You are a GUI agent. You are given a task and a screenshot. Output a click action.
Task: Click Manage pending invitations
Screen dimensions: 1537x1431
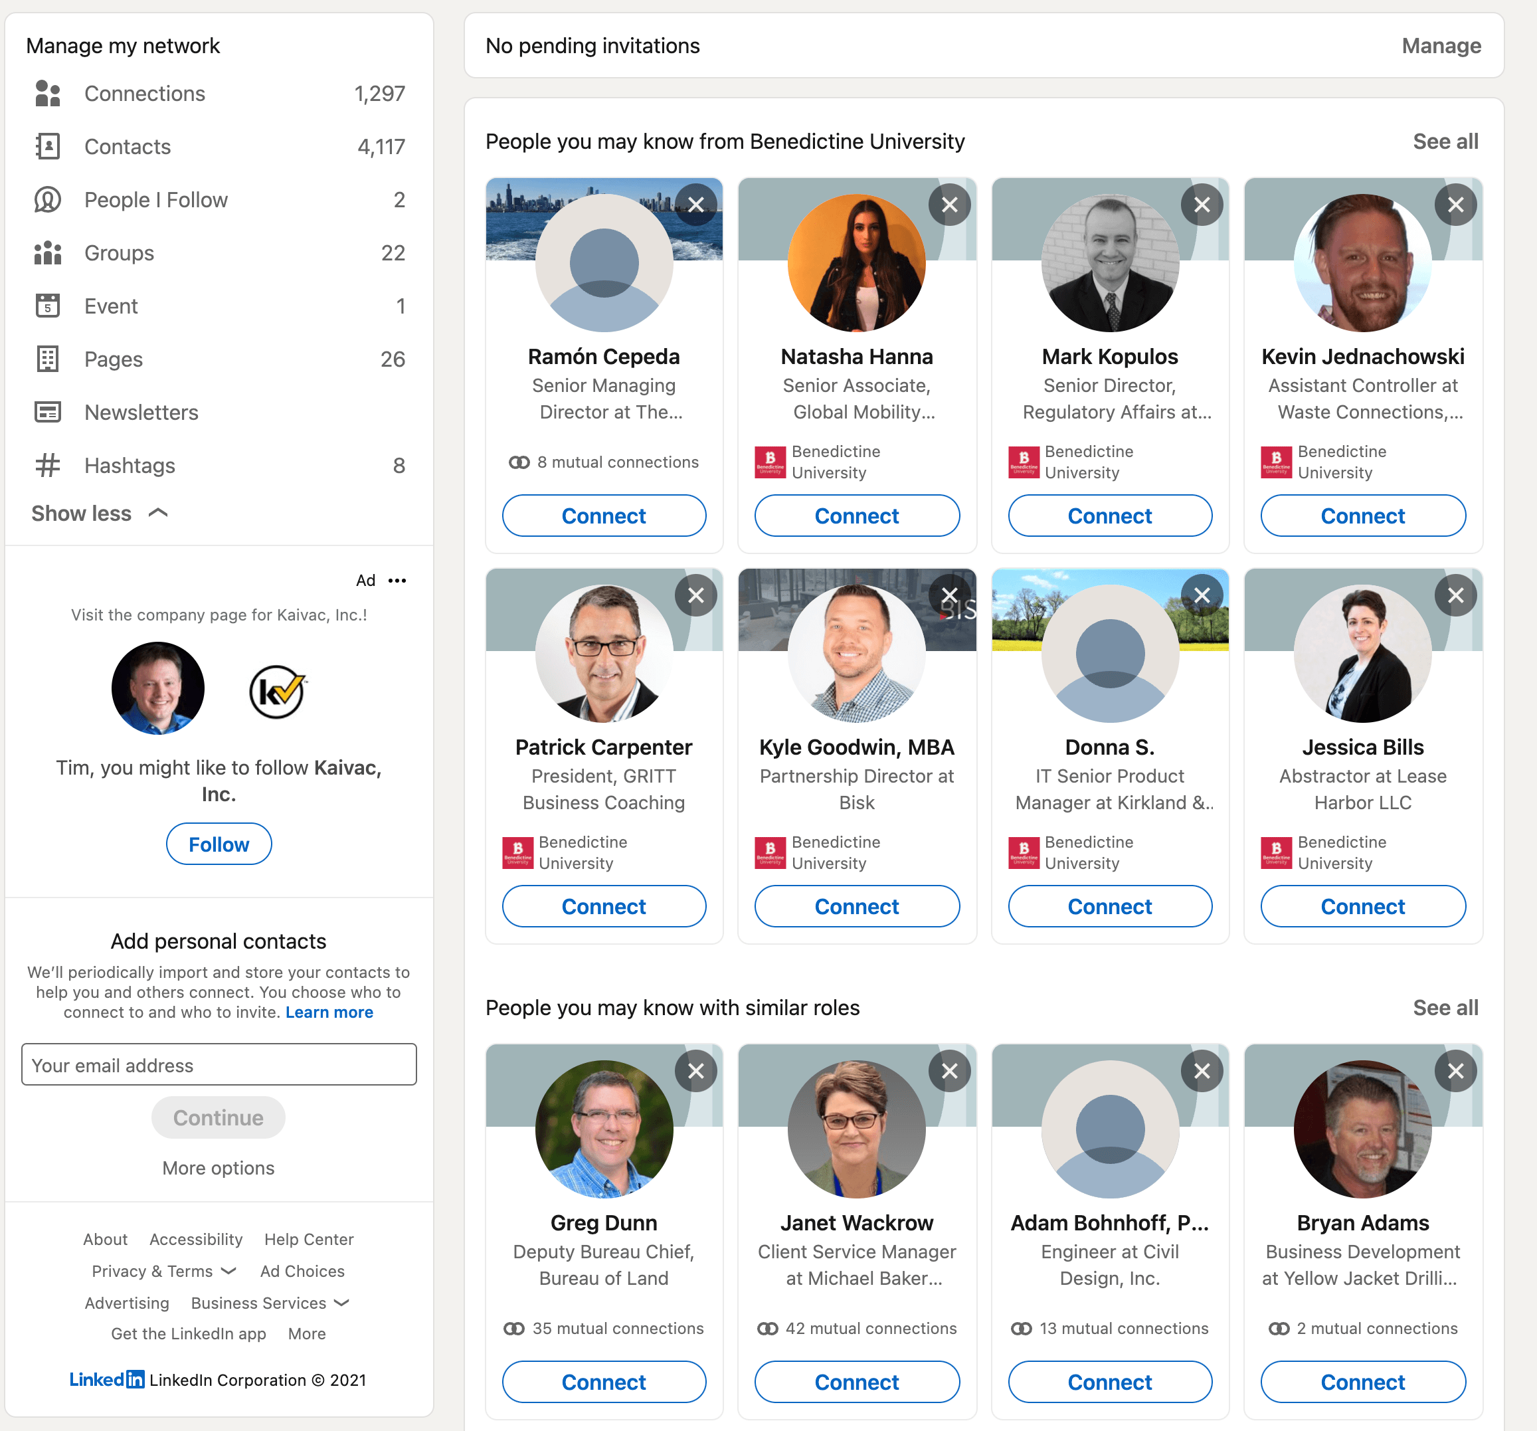coord(1441,47)
